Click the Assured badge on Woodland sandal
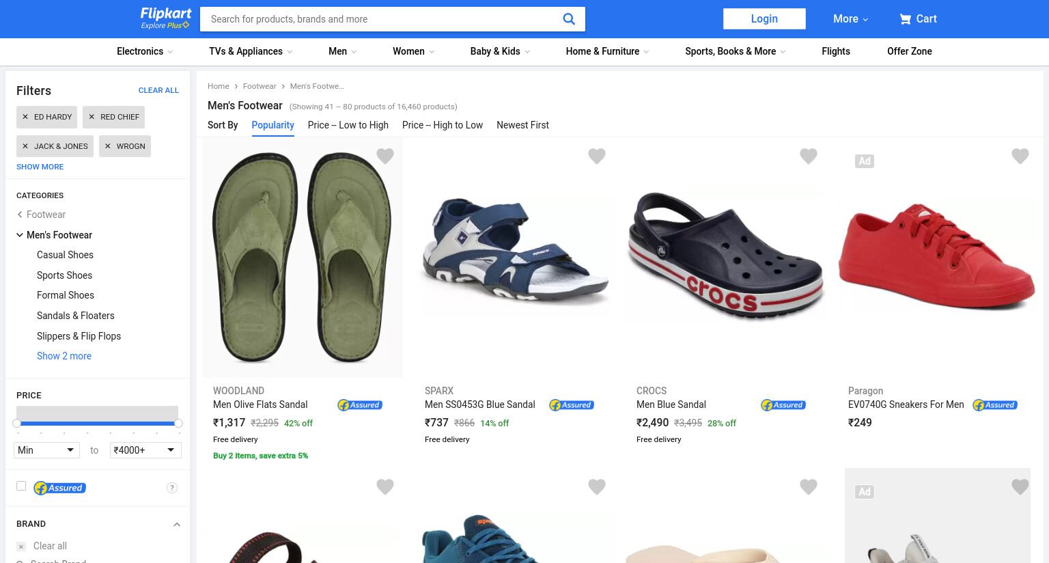The width and height of the screenshot is (1049, 563). pos(360,405)
